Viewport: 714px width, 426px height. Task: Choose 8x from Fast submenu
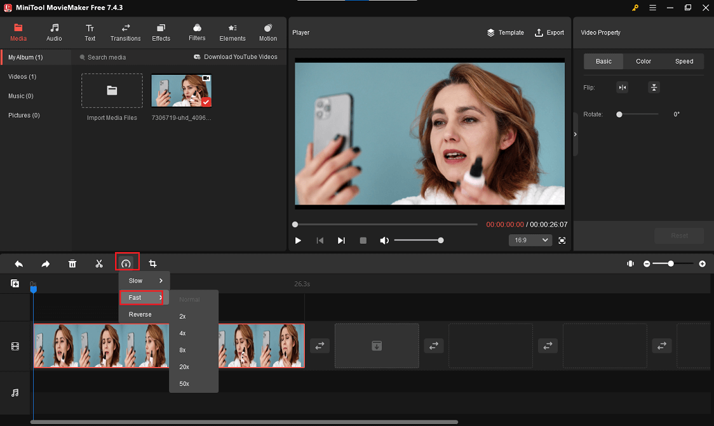pyautogui.click(x=183, y=350)
